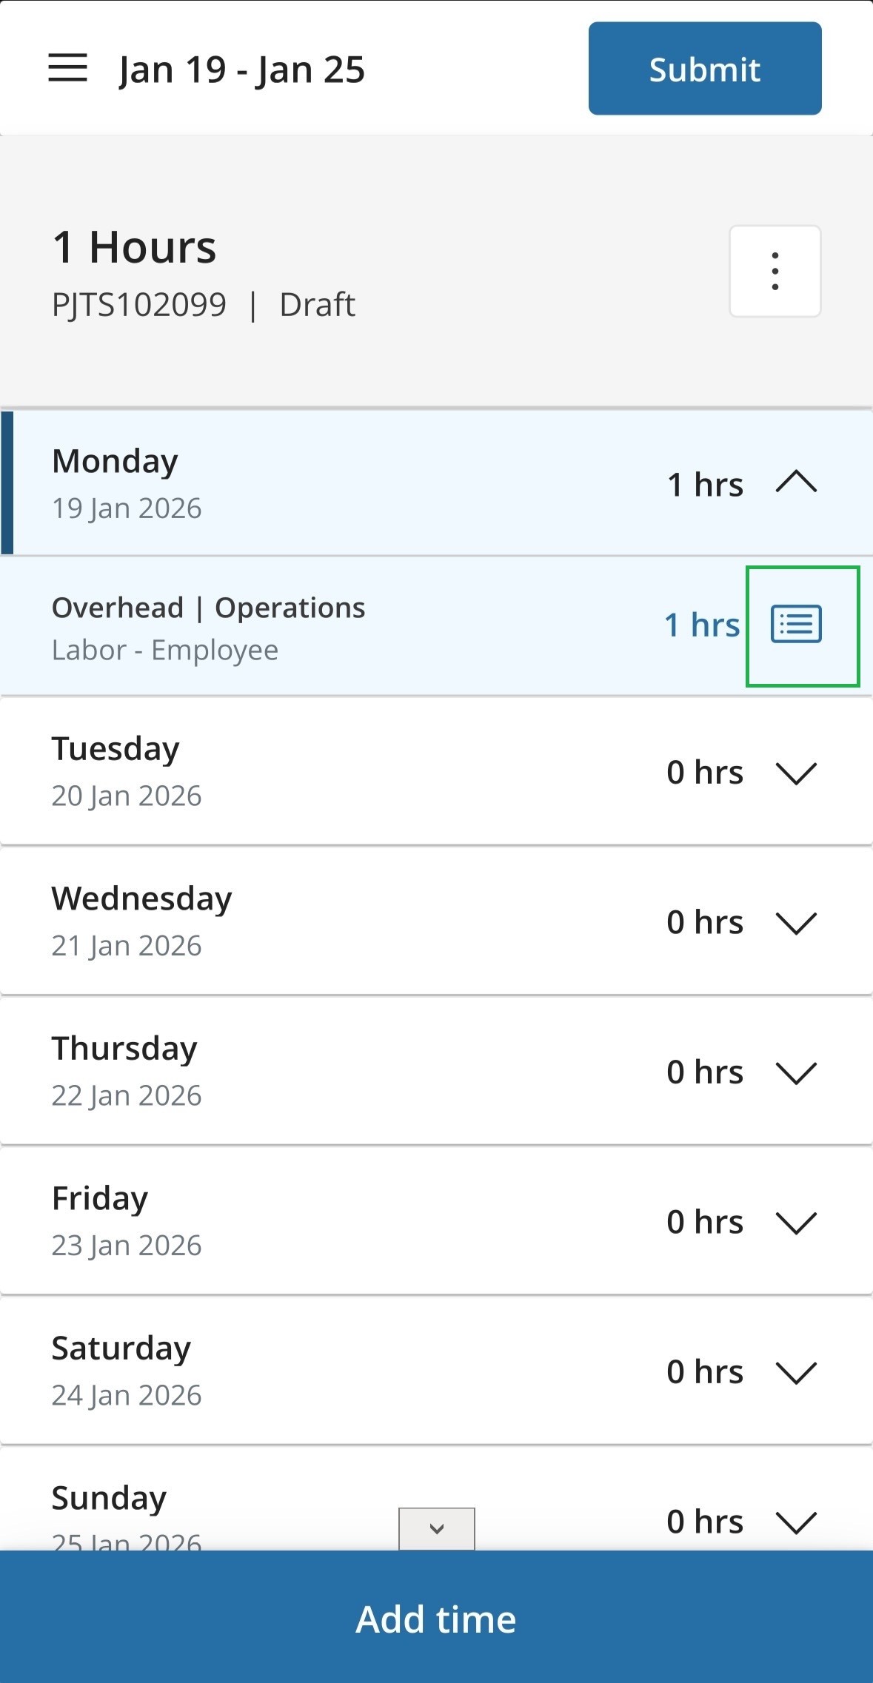The height and width of the screenshot is (1683, 873).
Task: Click the Jan 19 - Jan 25 date range title
Action: tap(241, 70)
